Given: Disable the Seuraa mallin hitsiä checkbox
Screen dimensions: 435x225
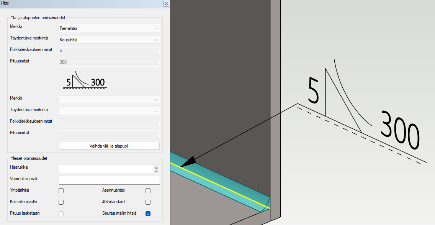Looking at the screenshot, I should (x=148, y=214).
